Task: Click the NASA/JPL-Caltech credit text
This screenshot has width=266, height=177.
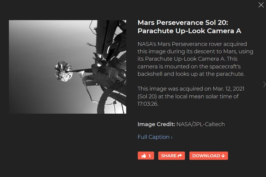Action: click(x=200, y=124)
